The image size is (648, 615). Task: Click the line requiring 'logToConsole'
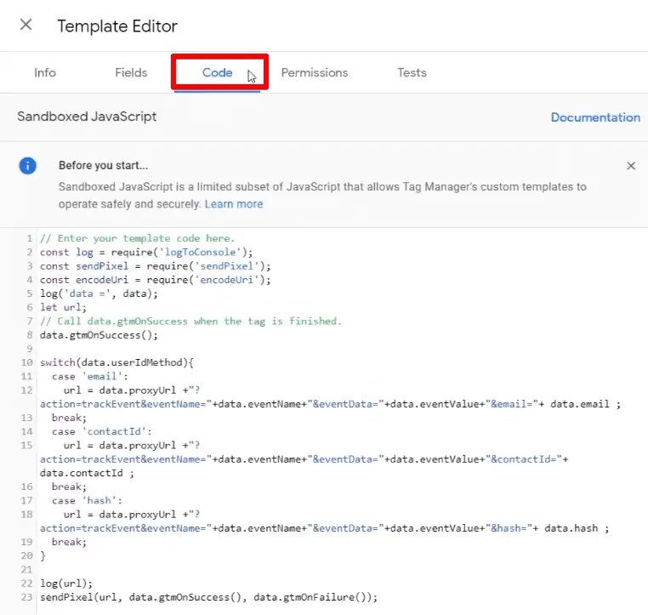[146, 252]
